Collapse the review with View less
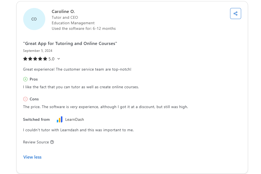The width and height of the screenshot is (261, 174). pyautogui.click(x=32, y=157)
